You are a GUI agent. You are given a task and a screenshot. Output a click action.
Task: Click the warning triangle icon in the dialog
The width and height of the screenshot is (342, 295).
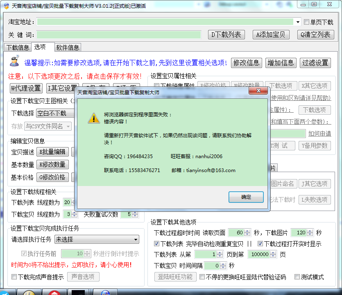(x=94, y=118)
